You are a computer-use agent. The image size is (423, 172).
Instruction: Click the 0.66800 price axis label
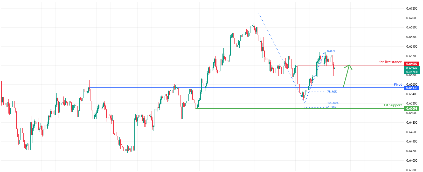(x=412, y=27)
